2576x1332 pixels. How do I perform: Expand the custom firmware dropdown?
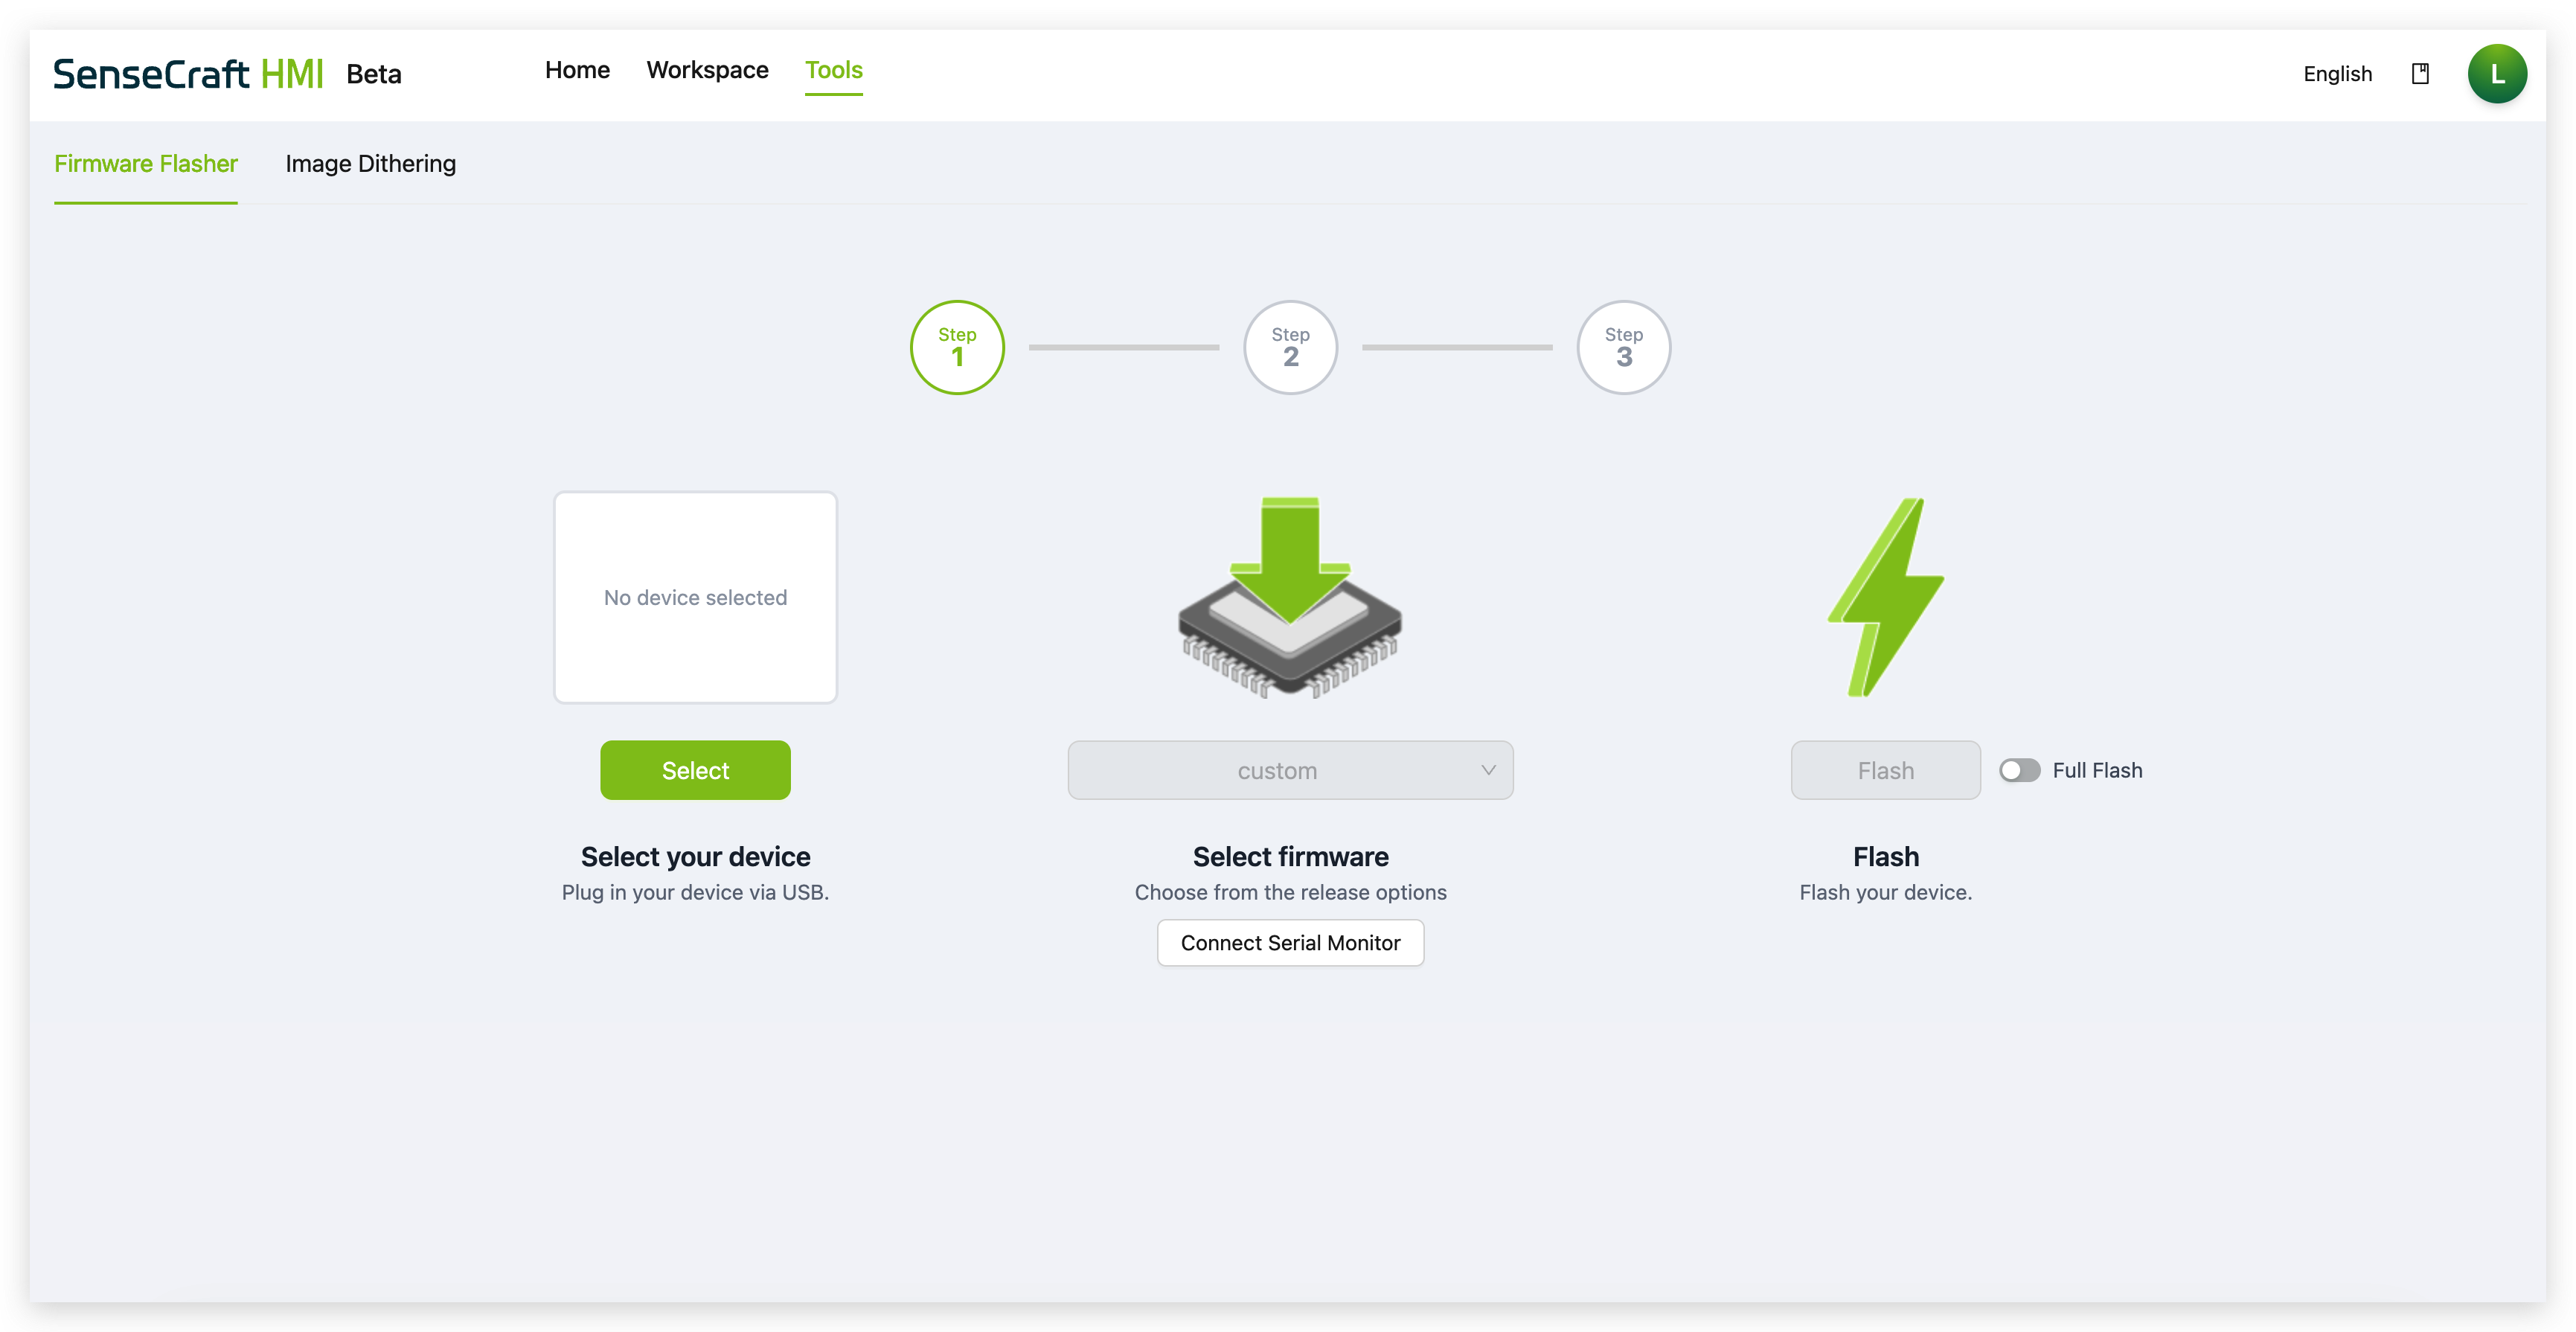pyautogui.click(x=1277, y=770)
